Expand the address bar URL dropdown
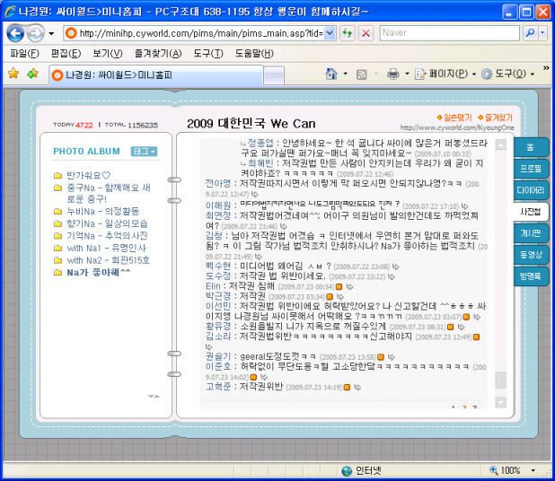The height and width of the screenshot is (481, 555). [x=328, y=33]
